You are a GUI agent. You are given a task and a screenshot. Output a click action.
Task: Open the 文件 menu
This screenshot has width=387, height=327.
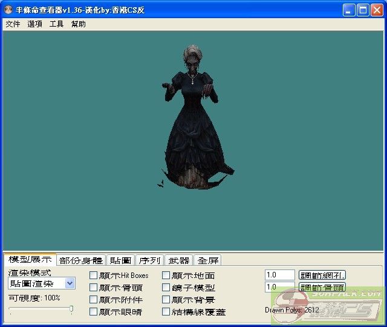tap(13, 24)
